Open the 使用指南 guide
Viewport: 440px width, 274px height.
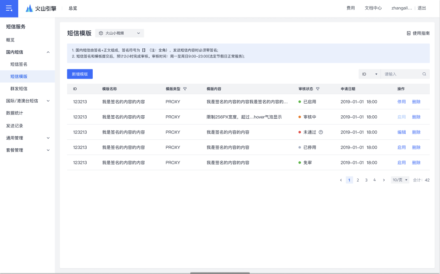tap(418, 33)
